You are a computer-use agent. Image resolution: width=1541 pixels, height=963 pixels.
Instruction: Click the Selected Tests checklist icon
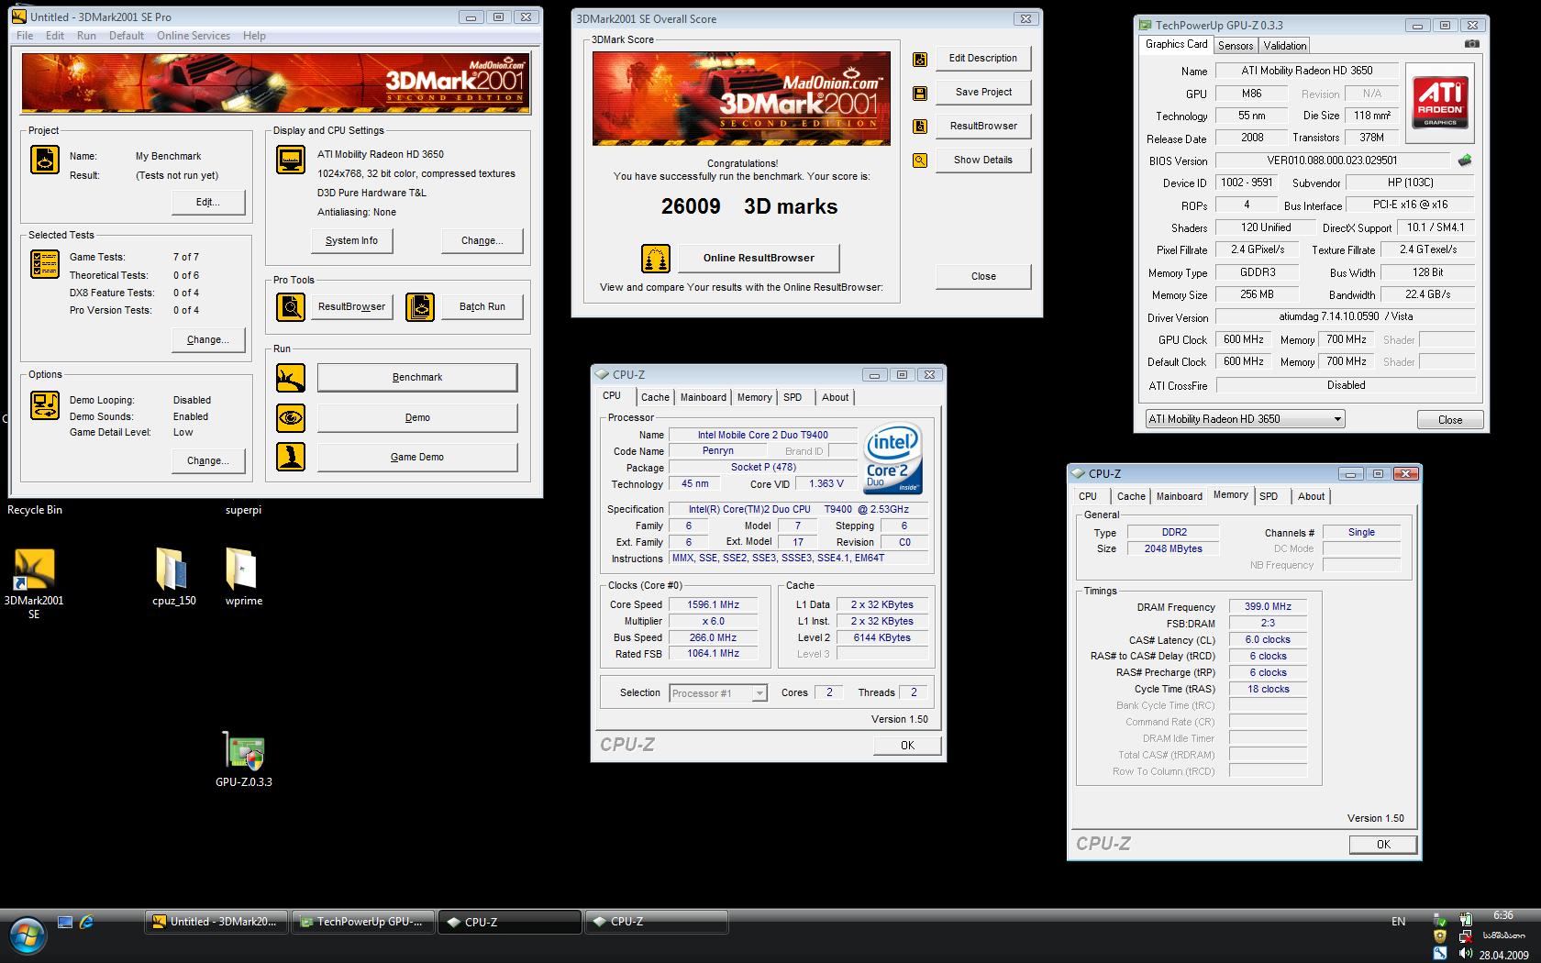(x=45, y=265)
